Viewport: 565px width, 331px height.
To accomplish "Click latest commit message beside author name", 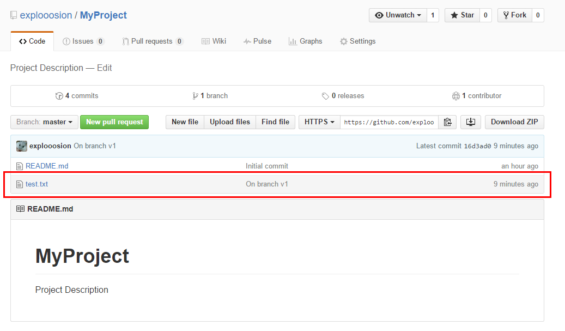I will coord(95,146).
